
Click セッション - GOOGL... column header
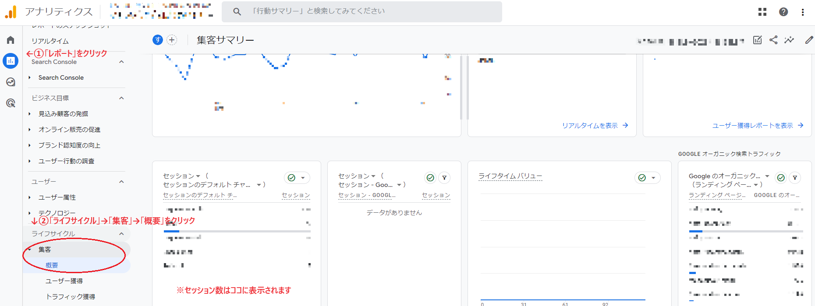tap(367, 195)
